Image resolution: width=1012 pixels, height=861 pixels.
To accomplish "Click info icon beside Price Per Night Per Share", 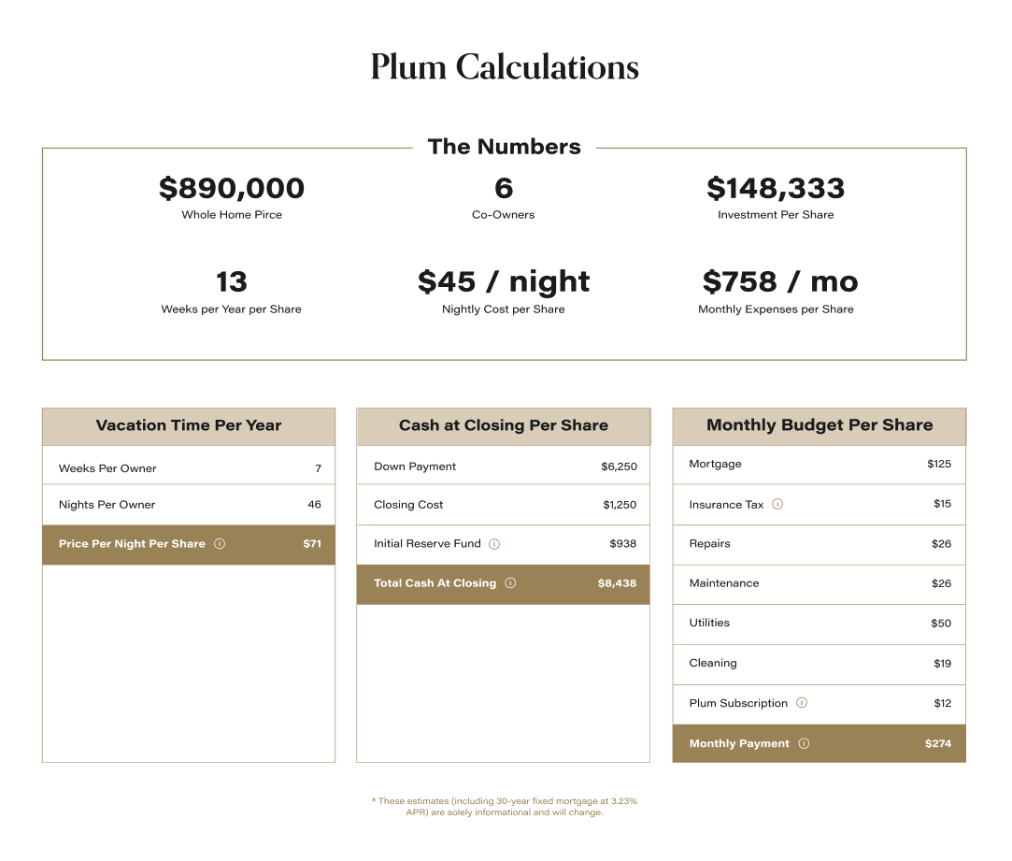I will click(x=220, y=544).
